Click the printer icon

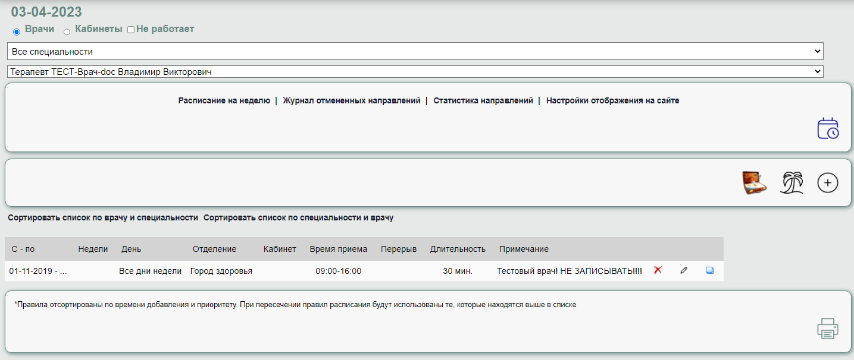click(827, 329)
